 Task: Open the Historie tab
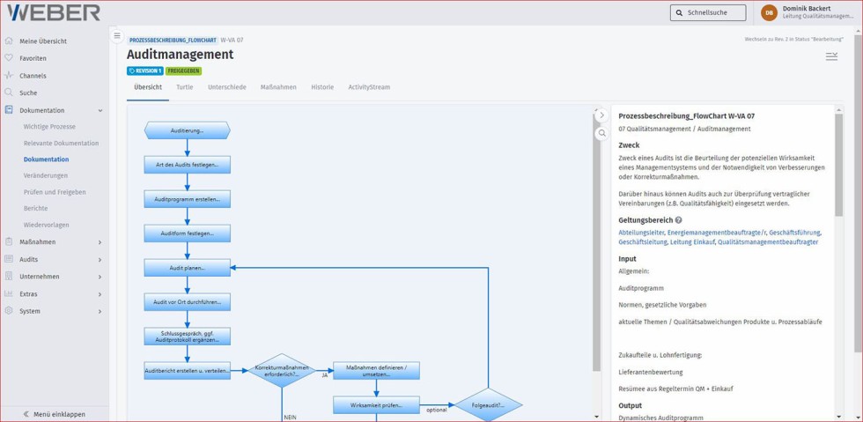(321, 87)
